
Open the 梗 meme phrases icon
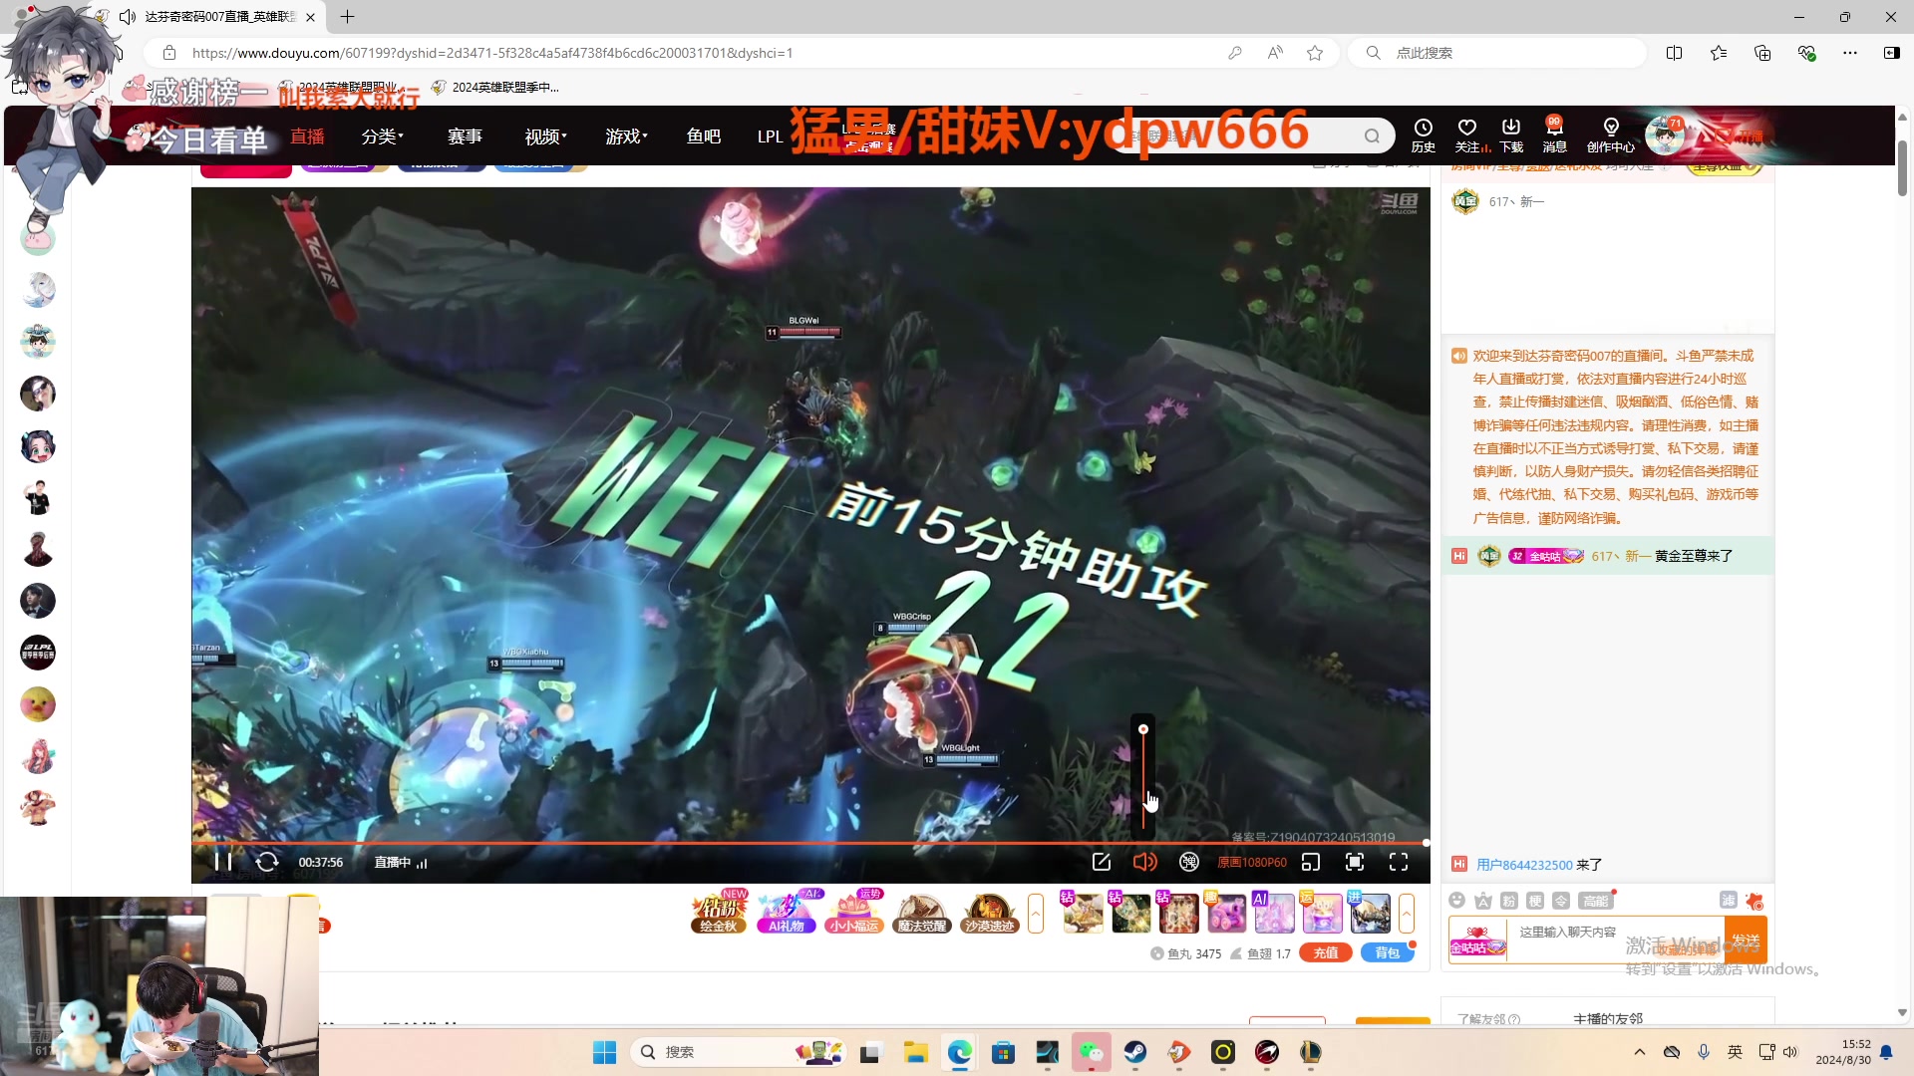(x=1535, y=901)
